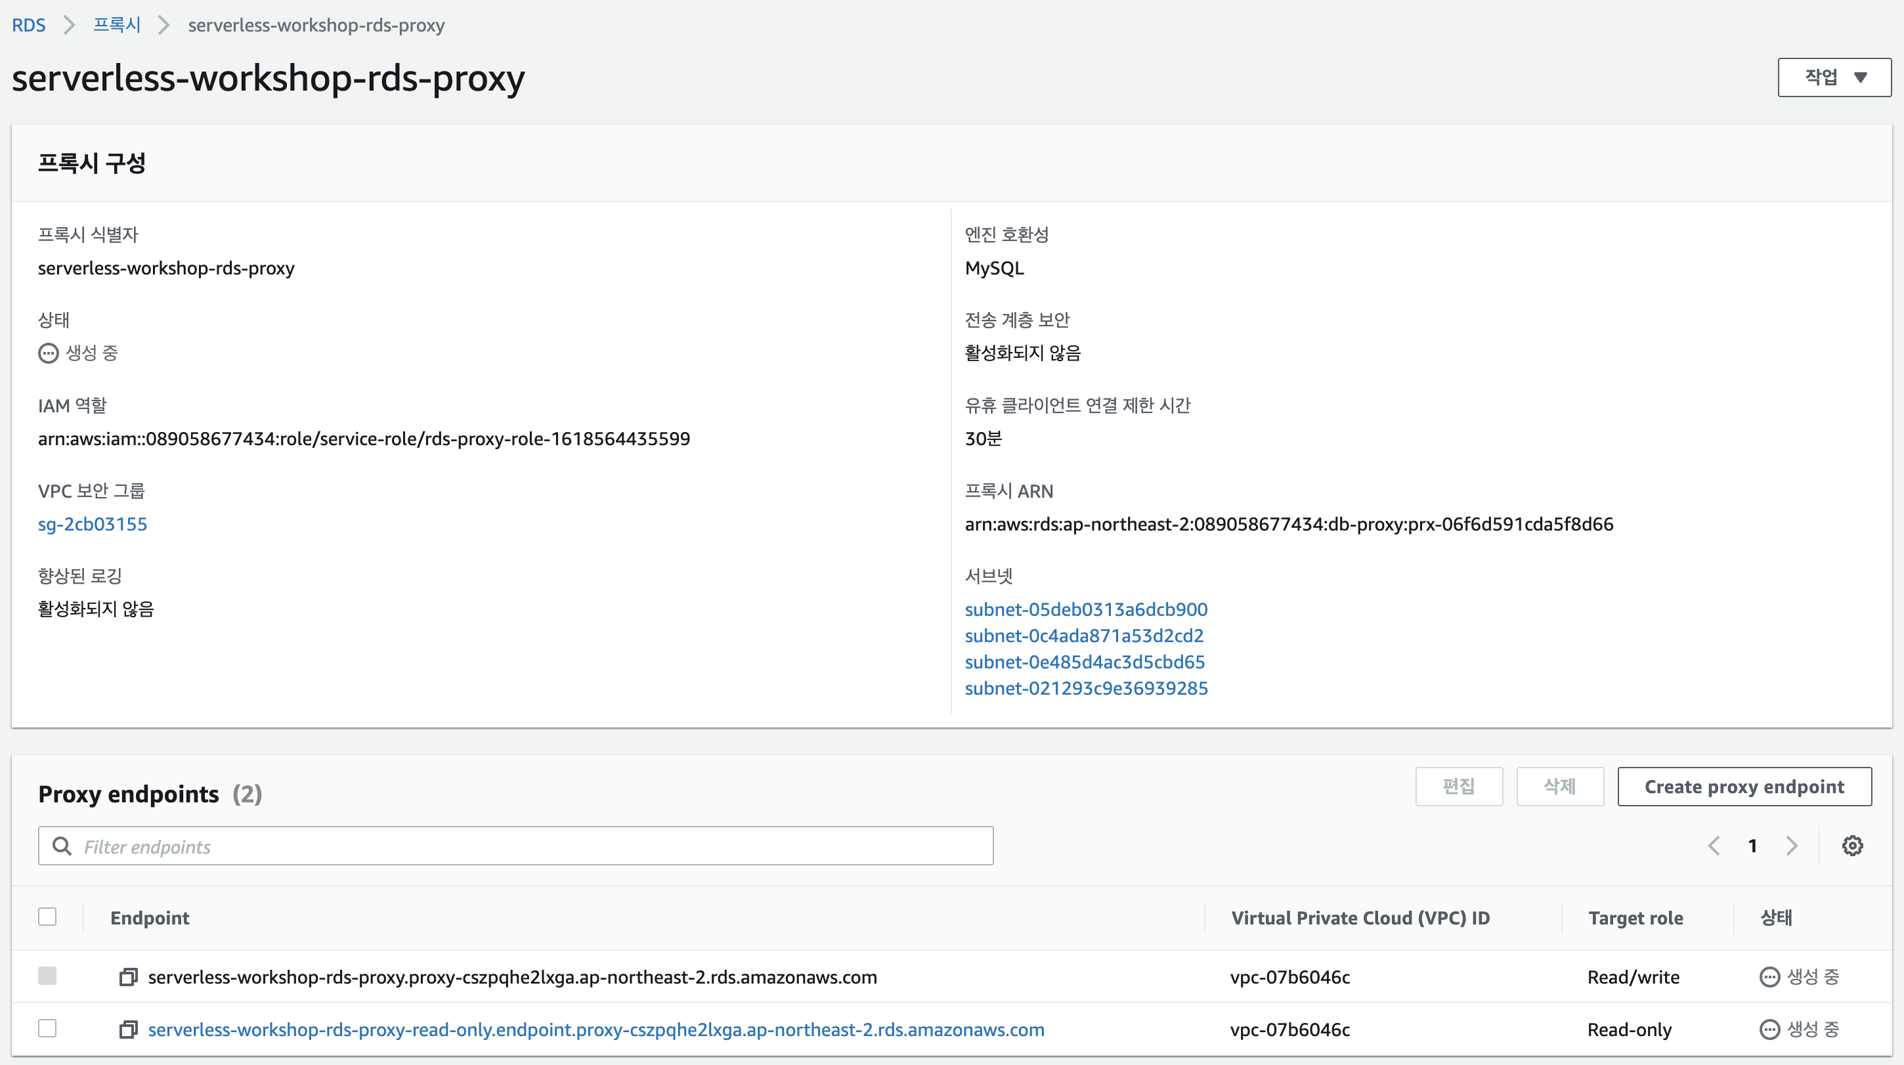Click the proxy ARN value
The height and width of the screenshot is (1065, 1904).
click(x=1289, y=524)
